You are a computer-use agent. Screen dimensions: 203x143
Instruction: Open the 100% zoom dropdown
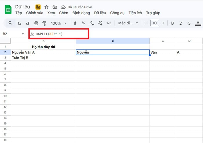[x=59, y=23]
